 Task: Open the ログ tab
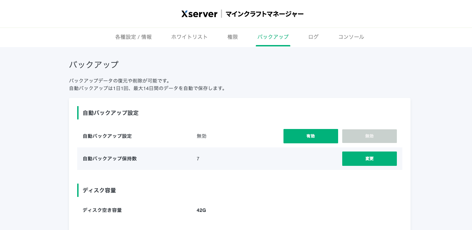[313, 37]
